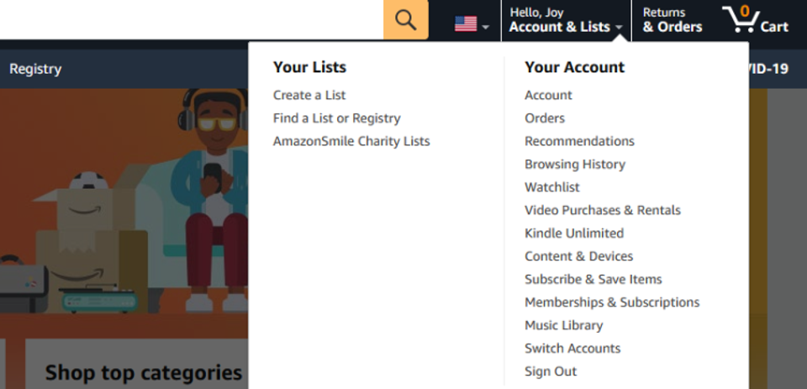Open Orders from the account menu
The image size is (807, 389).
pos(545,118)
